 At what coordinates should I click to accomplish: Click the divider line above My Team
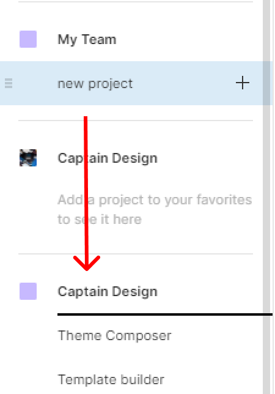click(136, 2)
